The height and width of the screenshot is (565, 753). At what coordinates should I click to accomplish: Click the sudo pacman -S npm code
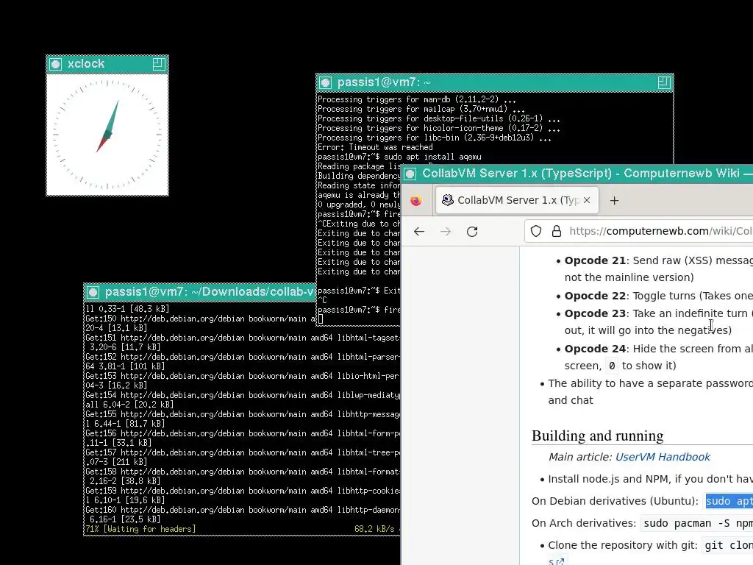point(699,523)
